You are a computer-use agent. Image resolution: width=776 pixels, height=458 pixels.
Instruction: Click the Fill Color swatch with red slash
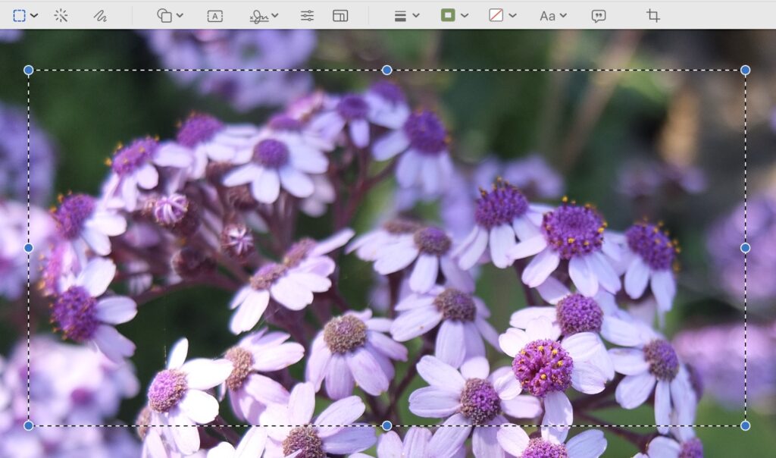pyautogui.click(x=496, y=15)
